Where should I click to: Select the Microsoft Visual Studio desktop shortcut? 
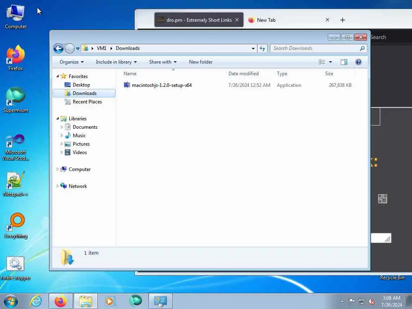[16, 147]
